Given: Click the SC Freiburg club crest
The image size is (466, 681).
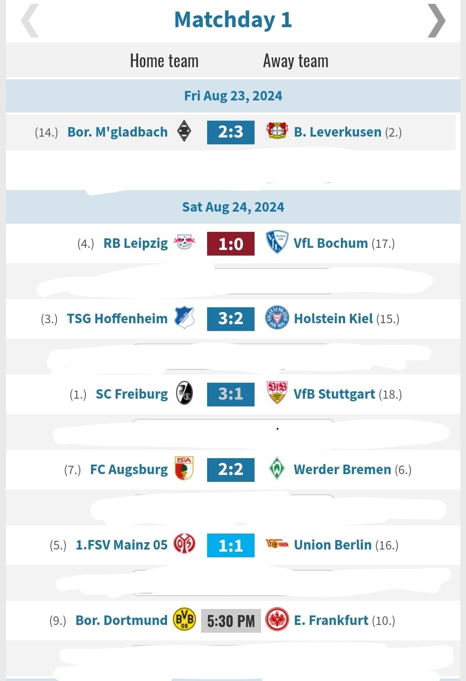Looking at the screenshot, I should (184, 393).
